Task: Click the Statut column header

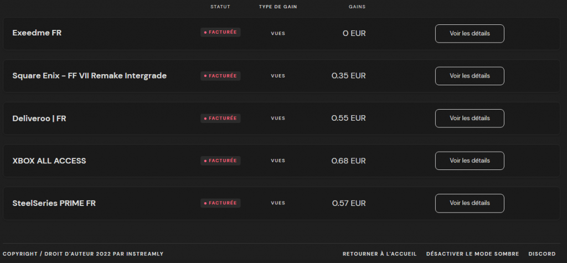Action: coord(220,7)
